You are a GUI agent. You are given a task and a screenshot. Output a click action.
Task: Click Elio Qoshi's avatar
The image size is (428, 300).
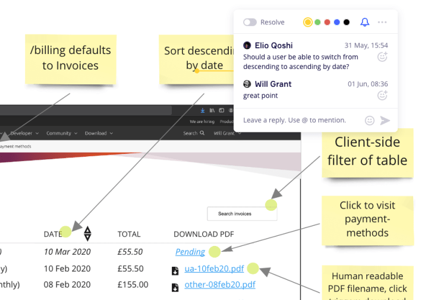pos(247,45)
